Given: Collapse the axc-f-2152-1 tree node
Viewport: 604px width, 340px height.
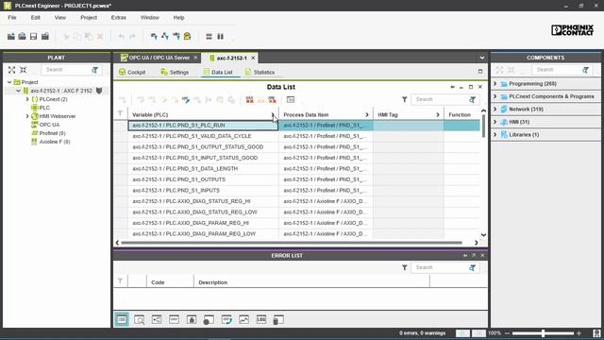Looking at the screenshot, I should (x=18, y=91).
